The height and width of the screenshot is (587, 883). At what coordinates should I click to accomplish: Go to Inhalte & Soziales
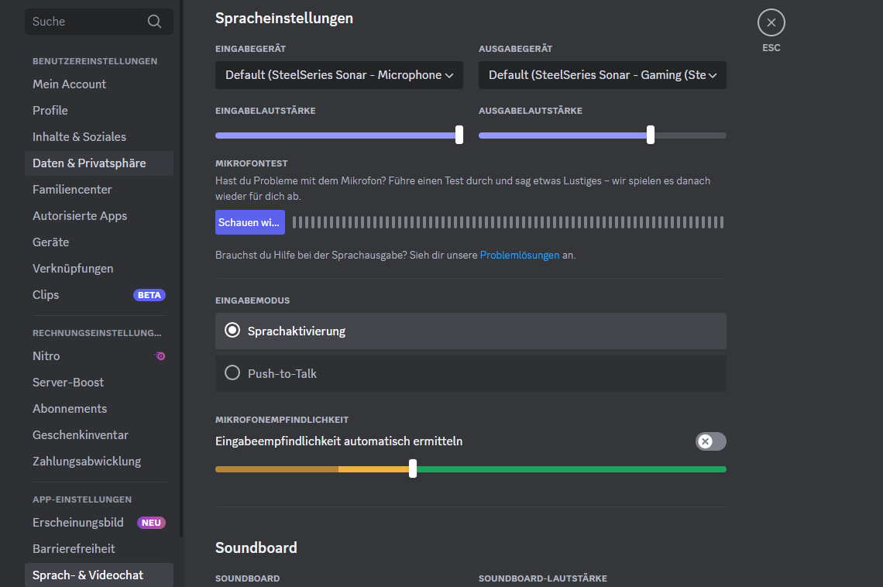(x=99, y=137)
